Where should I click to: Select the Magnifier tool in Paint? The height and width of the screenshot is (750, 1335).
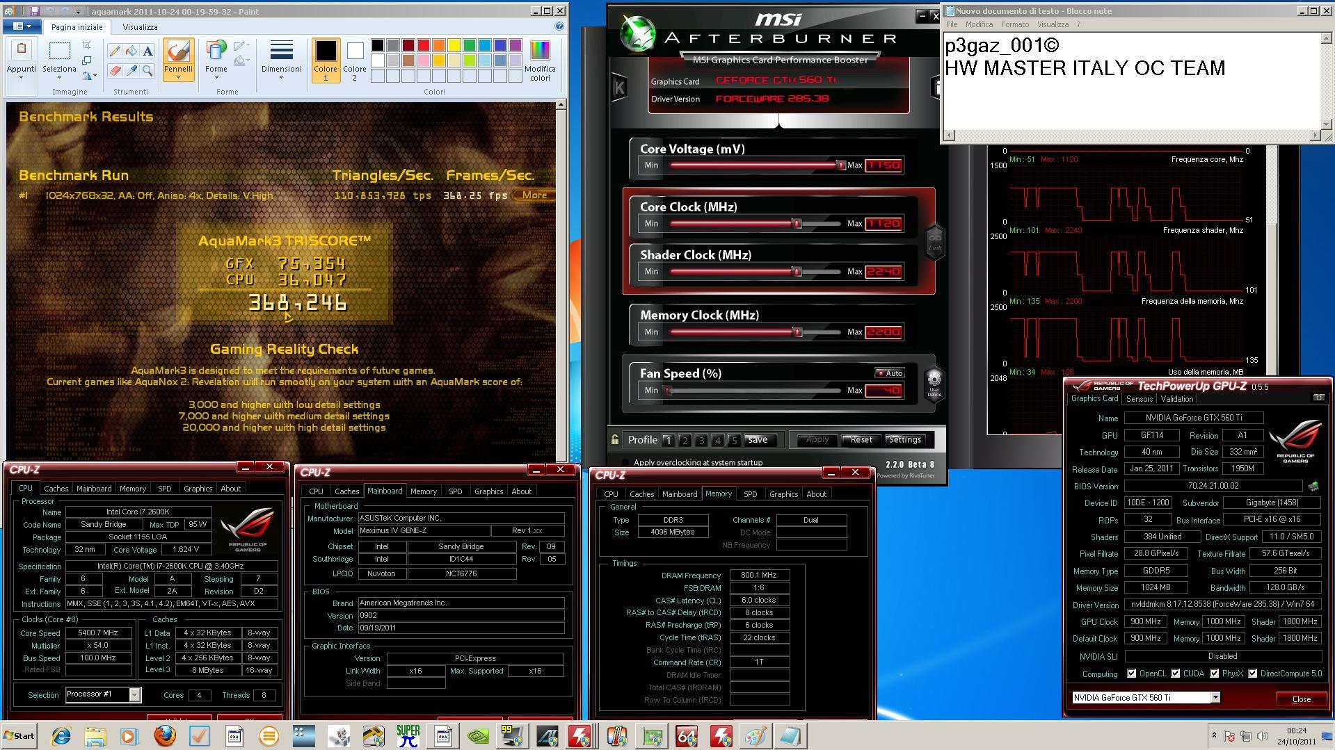(147, 70)
